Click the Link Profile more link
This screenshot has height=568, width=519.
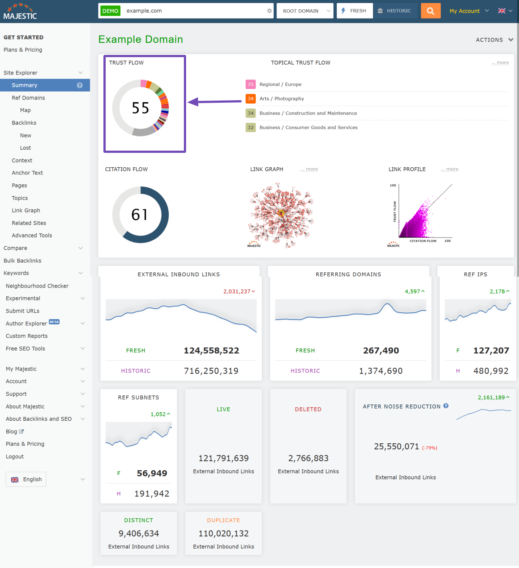click(x=450, y=169)
